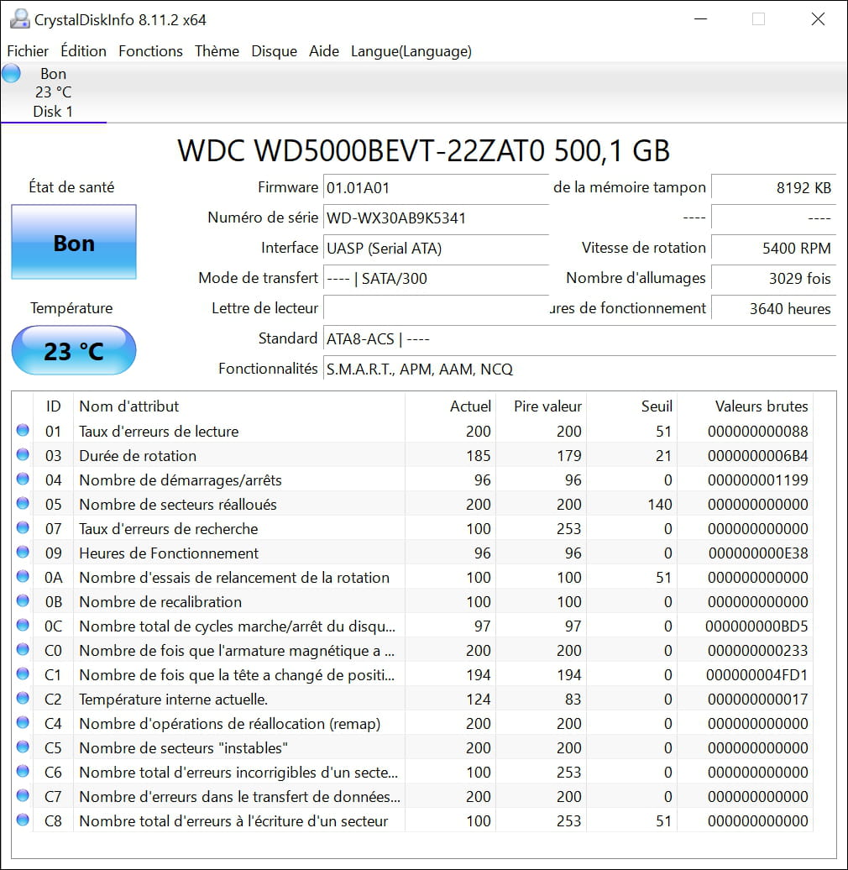The width and height of the screenshot is (848, 870).
Task: Open the Langue(Language) menu
Action: [411, 51]
